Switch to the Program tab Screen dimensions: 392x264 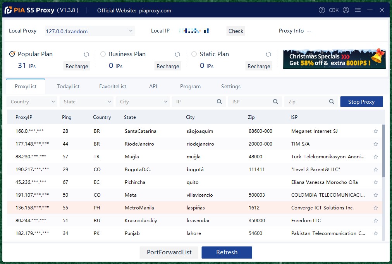[190, 86]
